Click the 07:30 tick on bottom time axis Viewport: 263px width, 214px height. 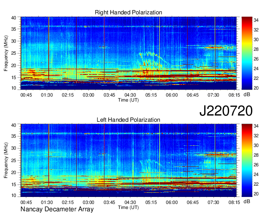[213, 202]
